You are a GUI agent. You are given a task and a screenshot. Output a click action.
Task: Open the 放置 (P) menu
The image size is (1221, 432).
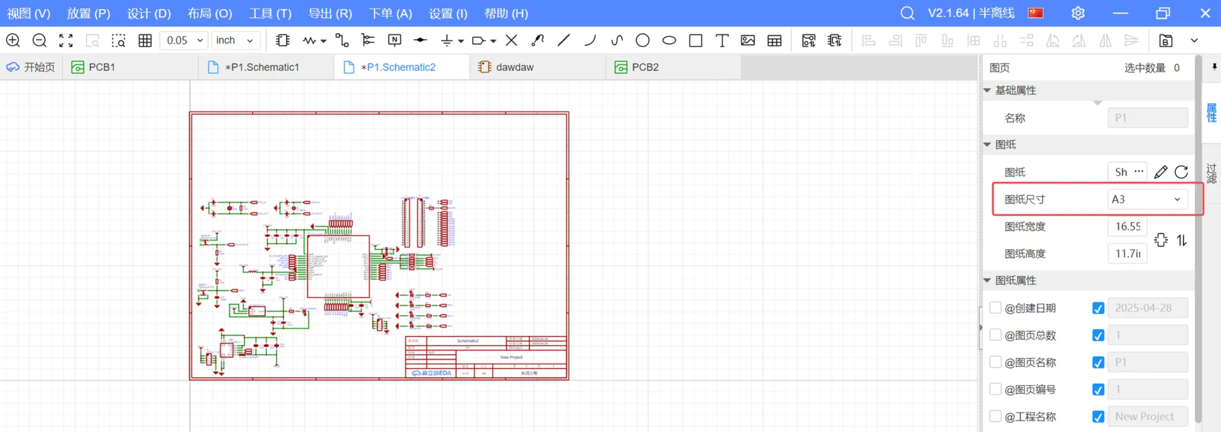89,13
